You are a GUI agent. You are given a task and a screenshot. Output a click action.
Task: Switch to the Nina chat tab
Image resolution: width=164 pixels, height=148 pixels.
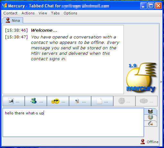click(x=13, y=21)
